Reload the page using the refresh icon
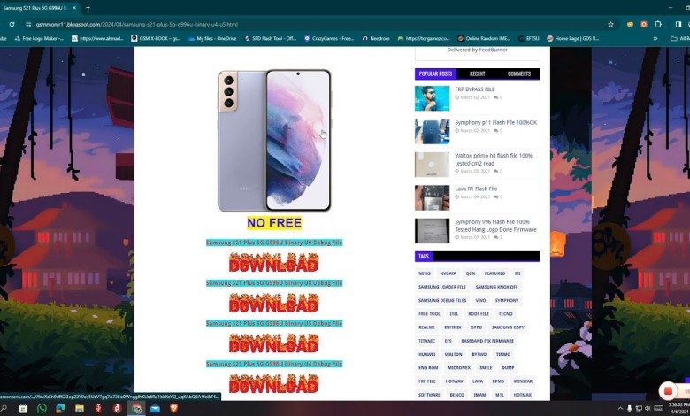The image size is (690, 416). 11,24
